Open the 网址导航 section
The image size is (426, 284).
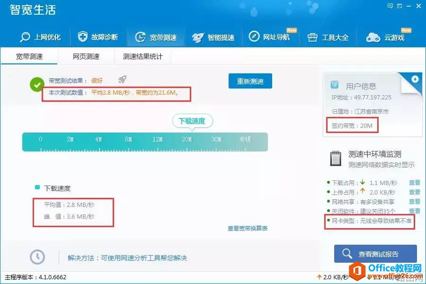[269, 37]
